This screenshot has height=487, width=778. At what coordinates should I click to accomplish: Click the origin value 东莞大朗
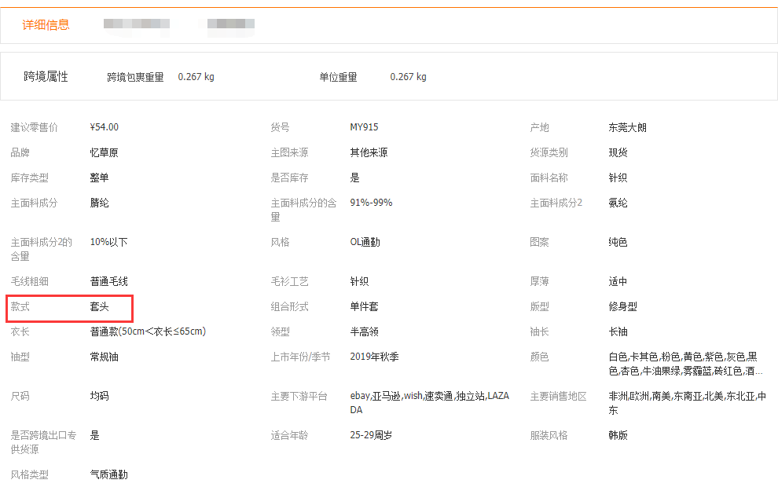(x=627, y=127)
